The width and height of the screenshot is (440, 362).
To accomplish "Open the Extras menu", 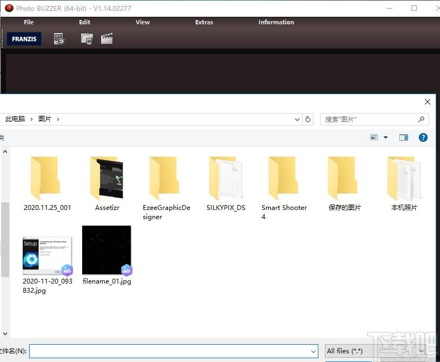I will point(204,22).
